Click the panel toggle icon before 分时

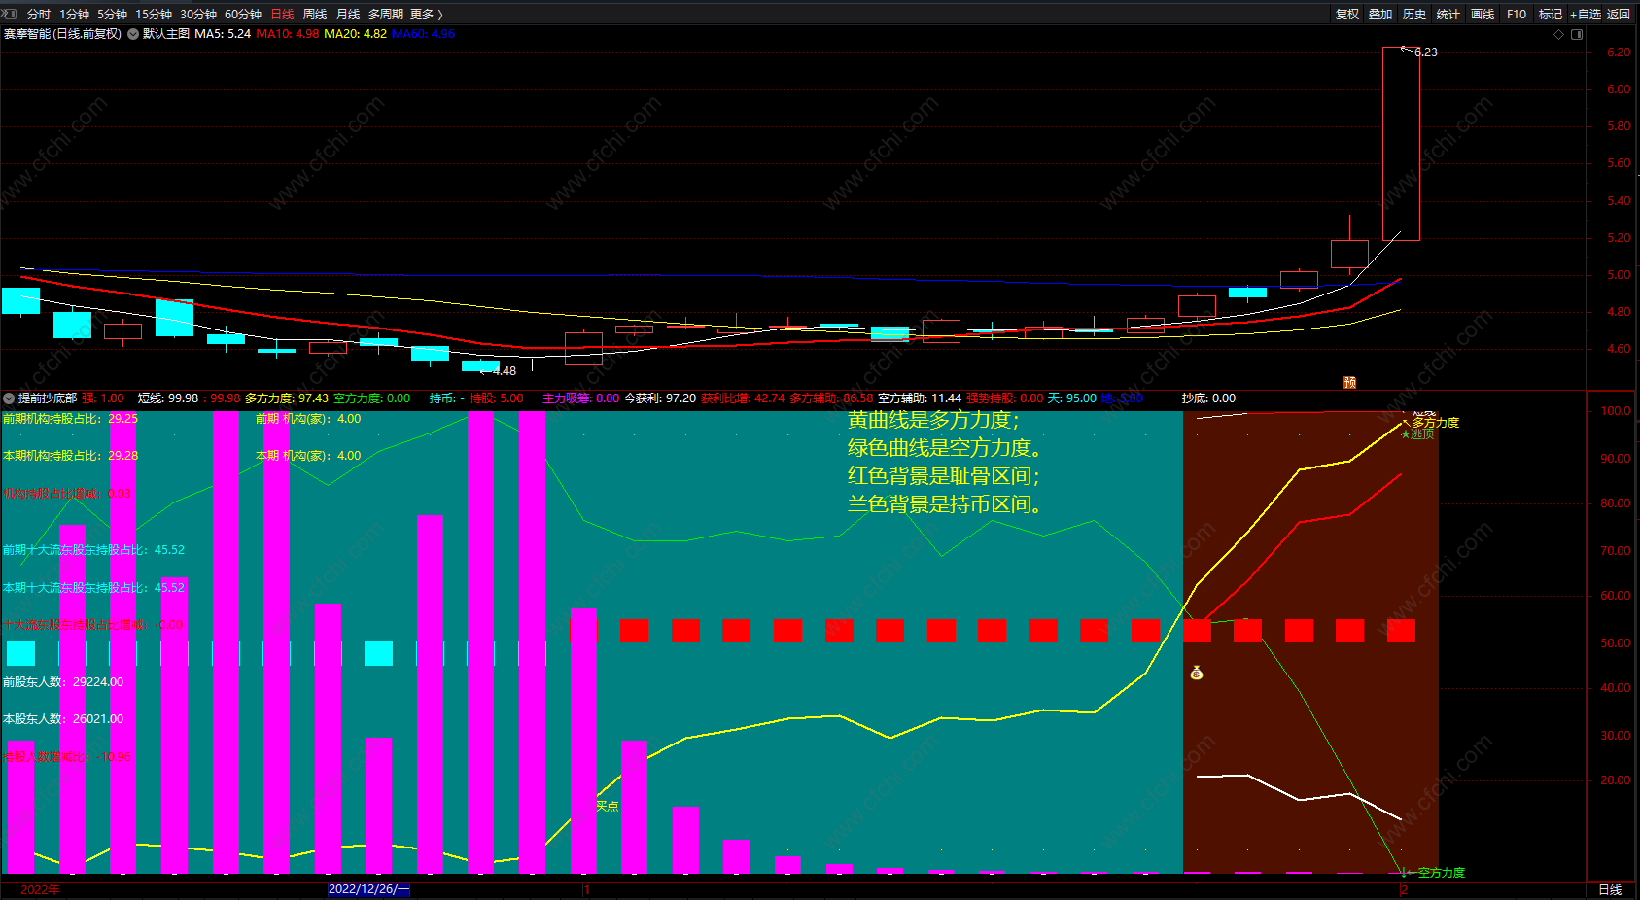point(11,14)
